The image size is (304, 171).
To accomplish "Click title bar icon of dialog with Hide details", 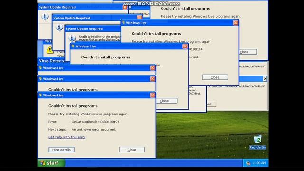I will tap(40, 95).
